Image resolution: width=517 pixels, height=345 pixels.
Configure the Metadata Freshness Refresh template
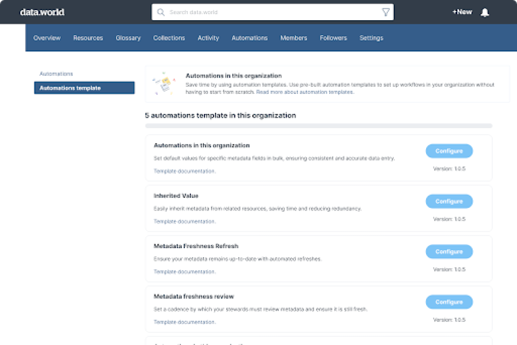[449, 251]
